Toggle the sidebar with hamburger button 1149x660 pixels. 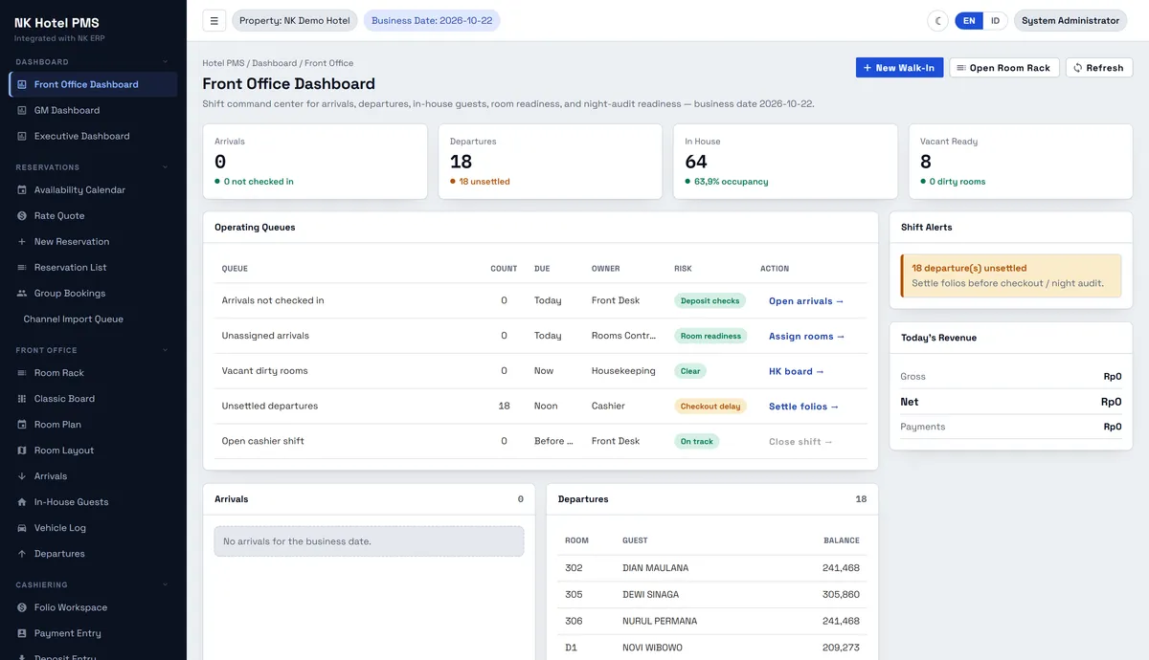[x=214, y=20]
